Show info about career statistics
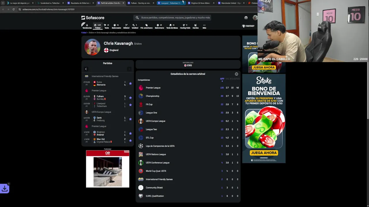 pos(236,74)
